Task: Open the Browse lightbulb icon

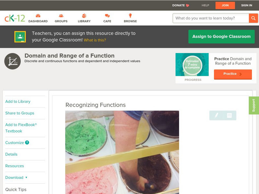Action: [x=130, y=16]
